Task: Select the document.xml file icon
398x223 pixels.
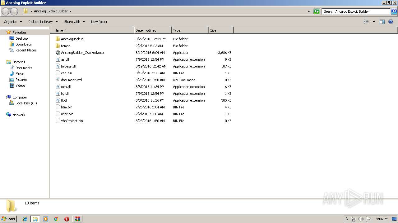Action: tap(58, 80)
